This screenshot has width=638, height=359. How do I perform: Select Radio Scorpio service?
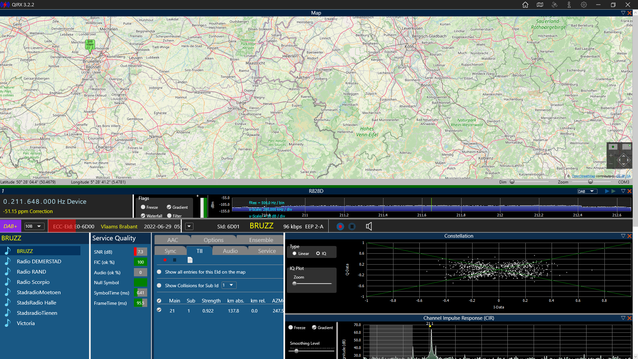[x=33, y=282]
